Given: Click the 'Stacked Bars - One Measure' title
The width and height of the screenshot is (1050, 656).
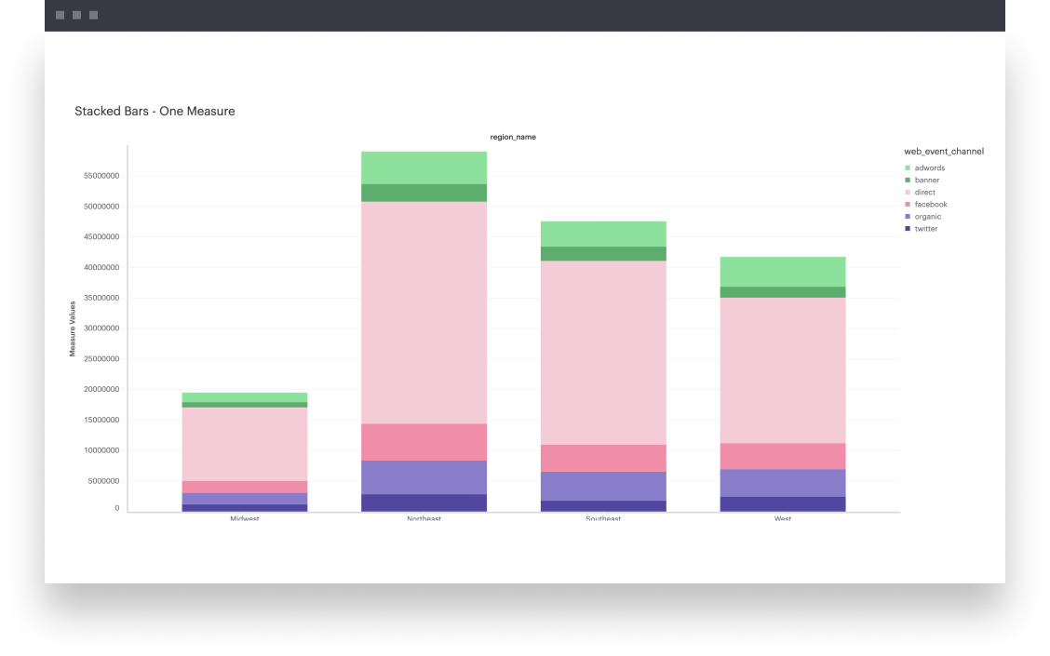Looking at the screenshot, I should click(155, 111).
